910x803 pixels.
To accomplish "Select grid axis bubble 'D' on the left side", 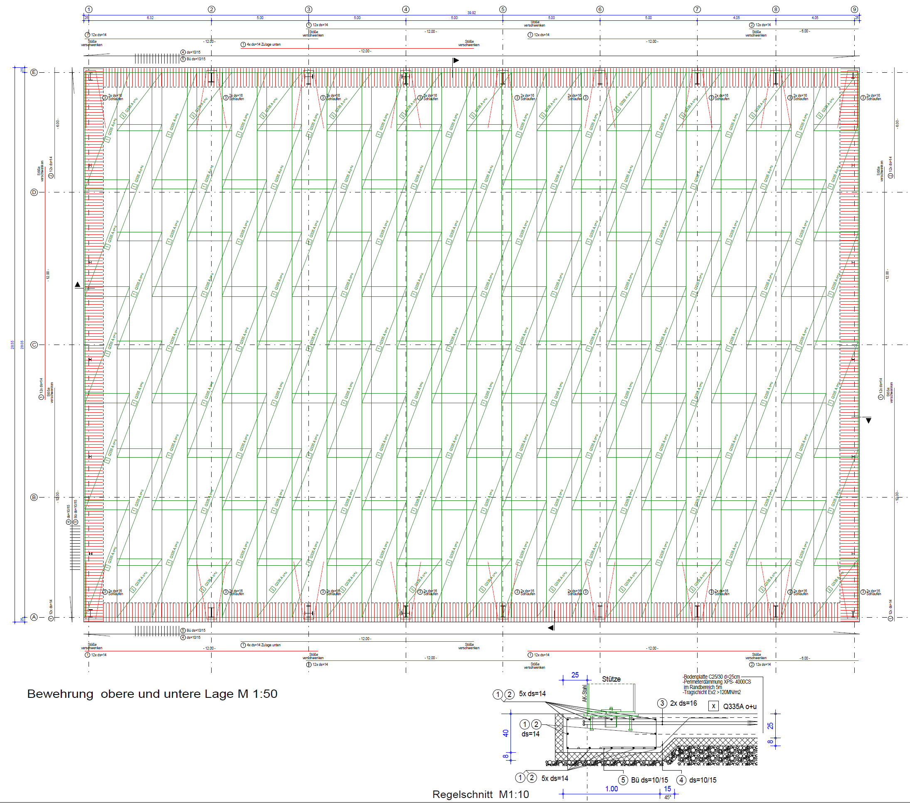I will click(34, 192).
